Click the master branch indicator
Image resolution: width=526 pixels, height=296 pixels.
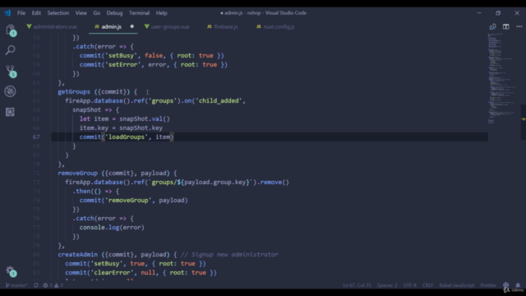tap(16, 285)
